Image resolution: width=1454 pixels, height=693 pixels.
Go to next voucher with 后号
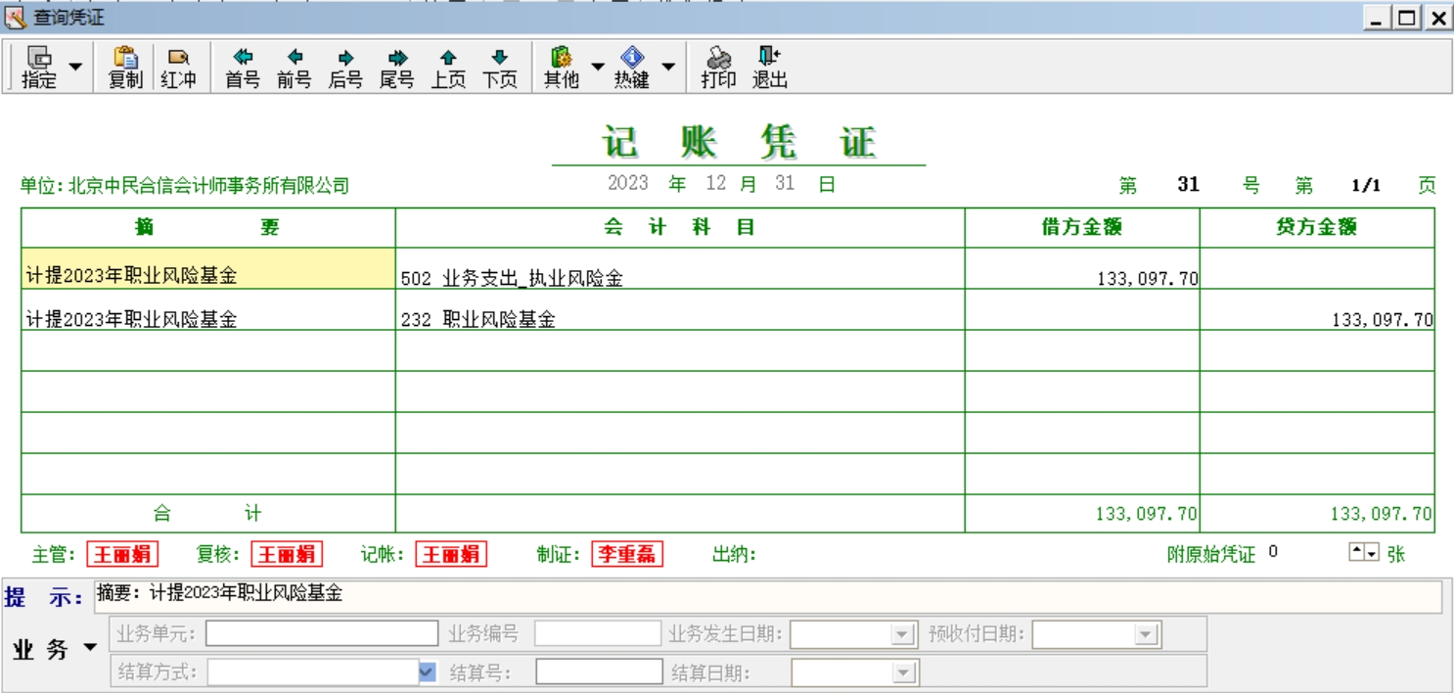(345, 68)
